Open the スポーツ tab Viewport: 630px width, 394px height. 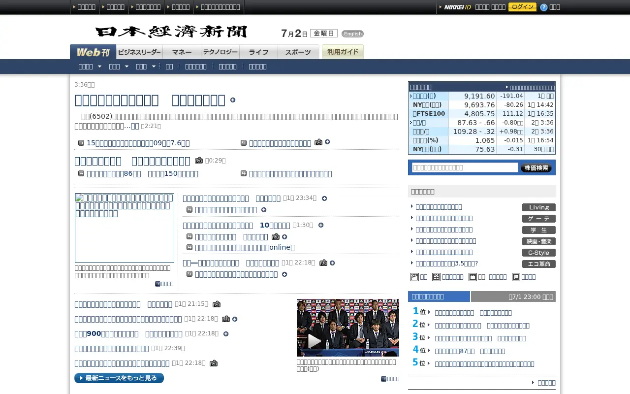[298, 52]
